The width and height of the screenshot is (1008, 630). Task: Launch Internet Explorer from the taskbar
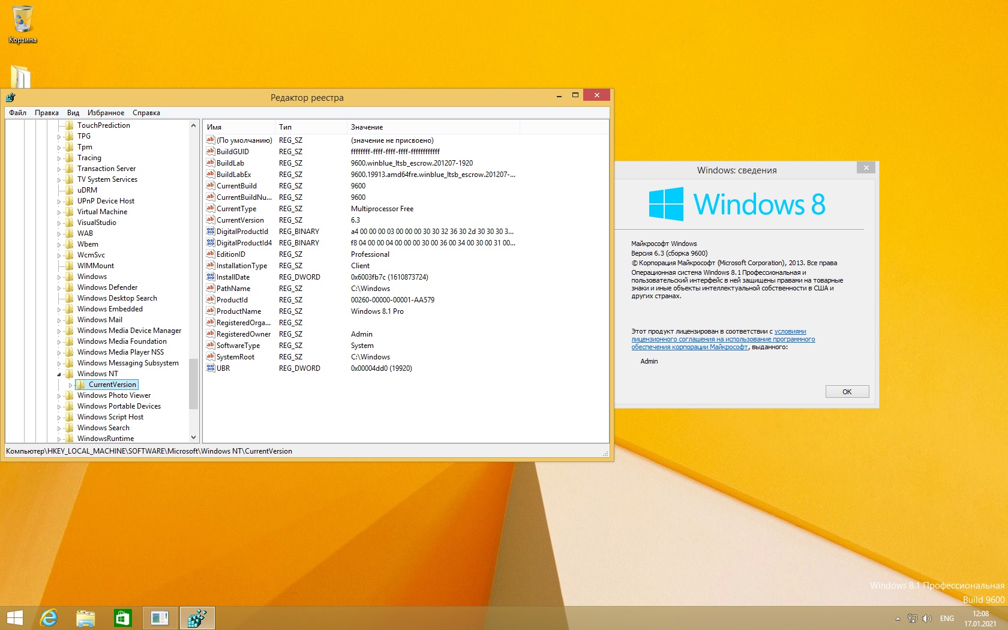[x=49, y=618]
